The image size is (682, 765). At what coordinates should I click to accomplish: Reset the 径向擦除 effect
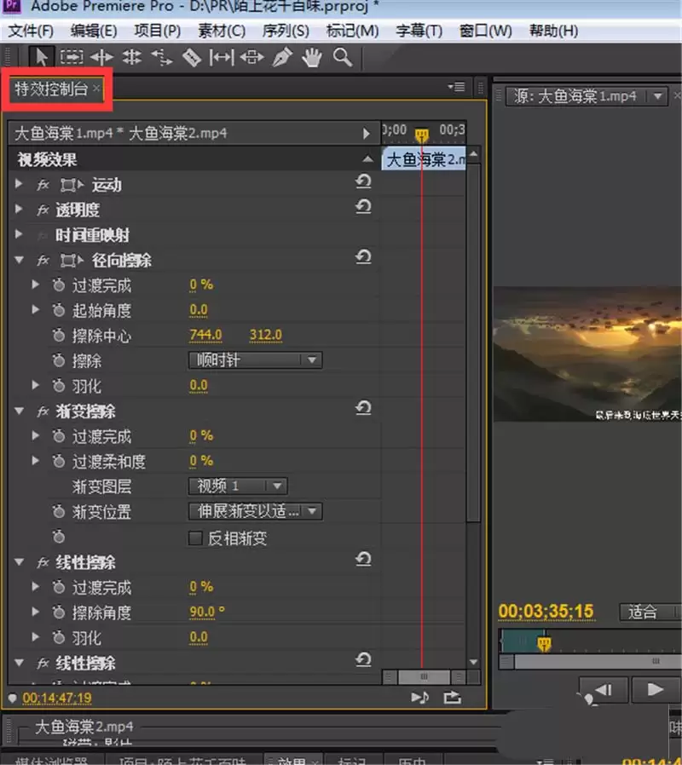[x=364, y=257]
